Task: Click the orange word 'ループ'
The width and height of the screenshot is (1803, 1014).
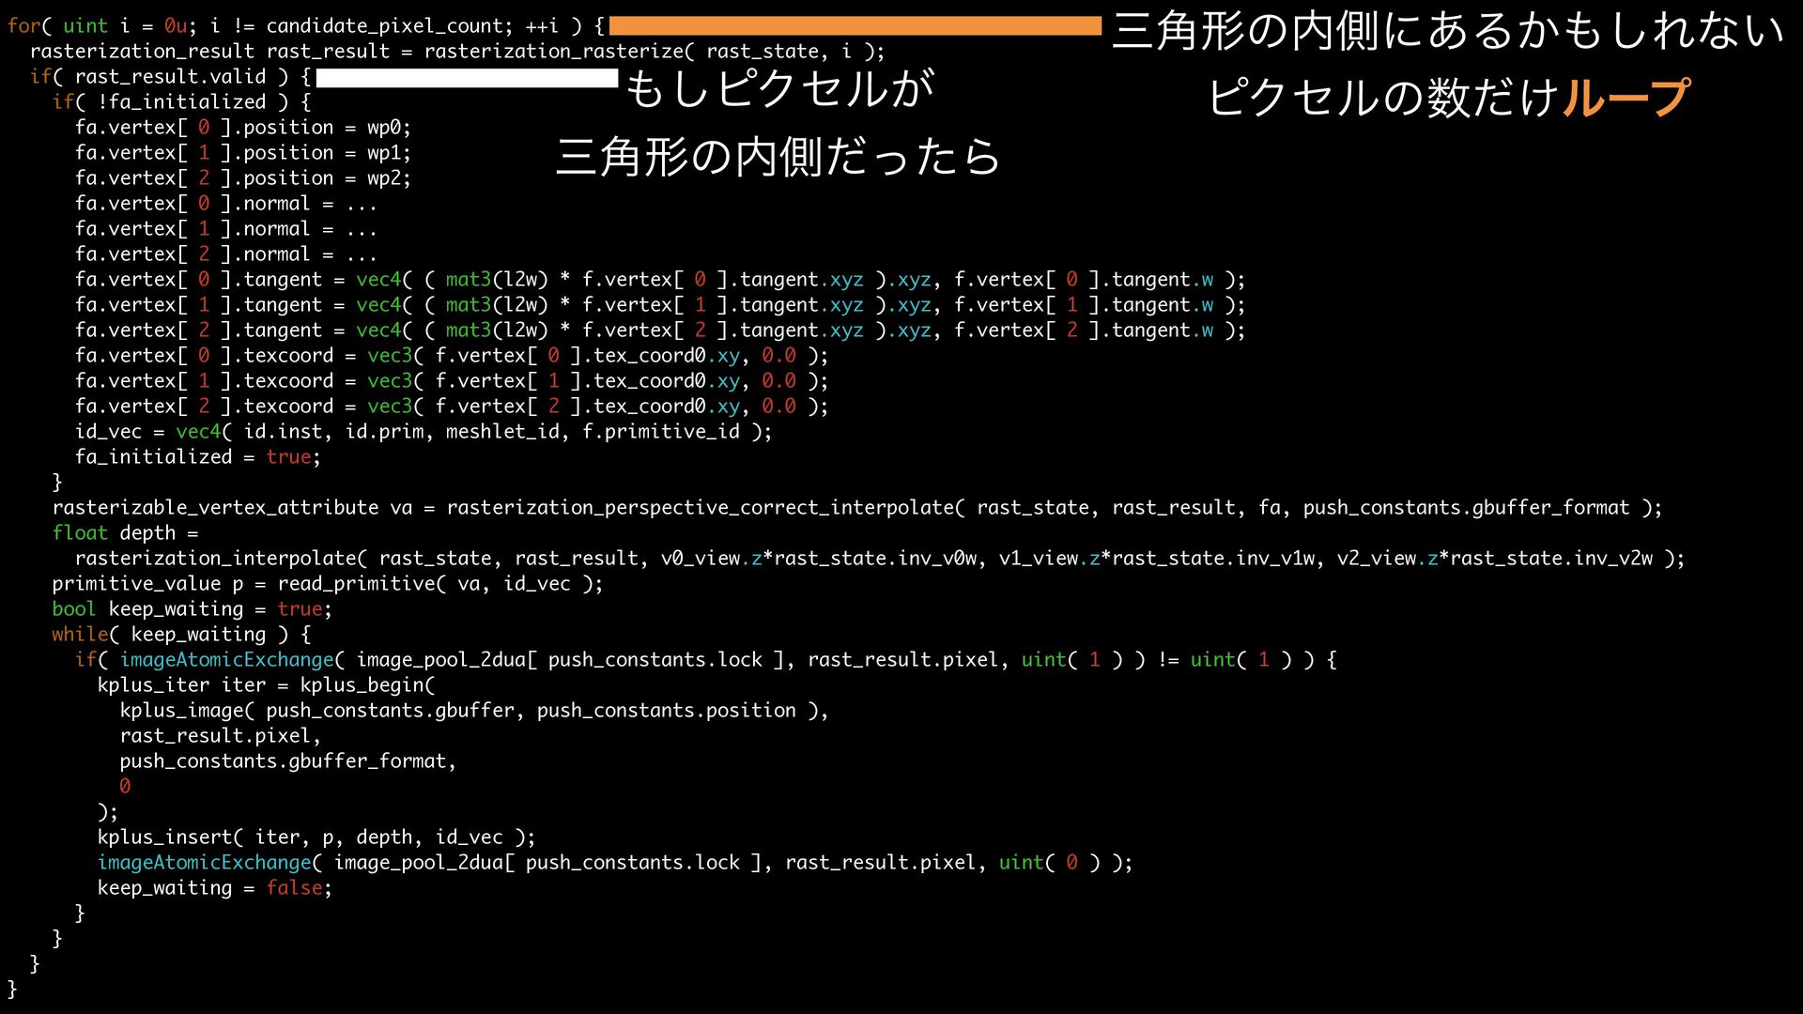Action: click(x=1626, y=98)
